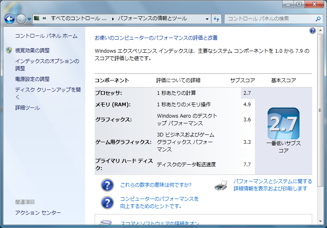This screenshot has width=327, height=228.
Task: Open ディスク クリーンアップを開く link
Action: tap(48, 93)
